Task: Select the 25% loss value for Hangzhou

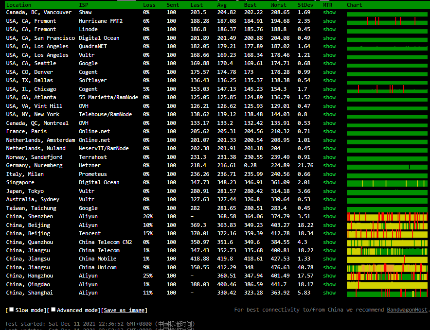Action: tap(147, 276)
